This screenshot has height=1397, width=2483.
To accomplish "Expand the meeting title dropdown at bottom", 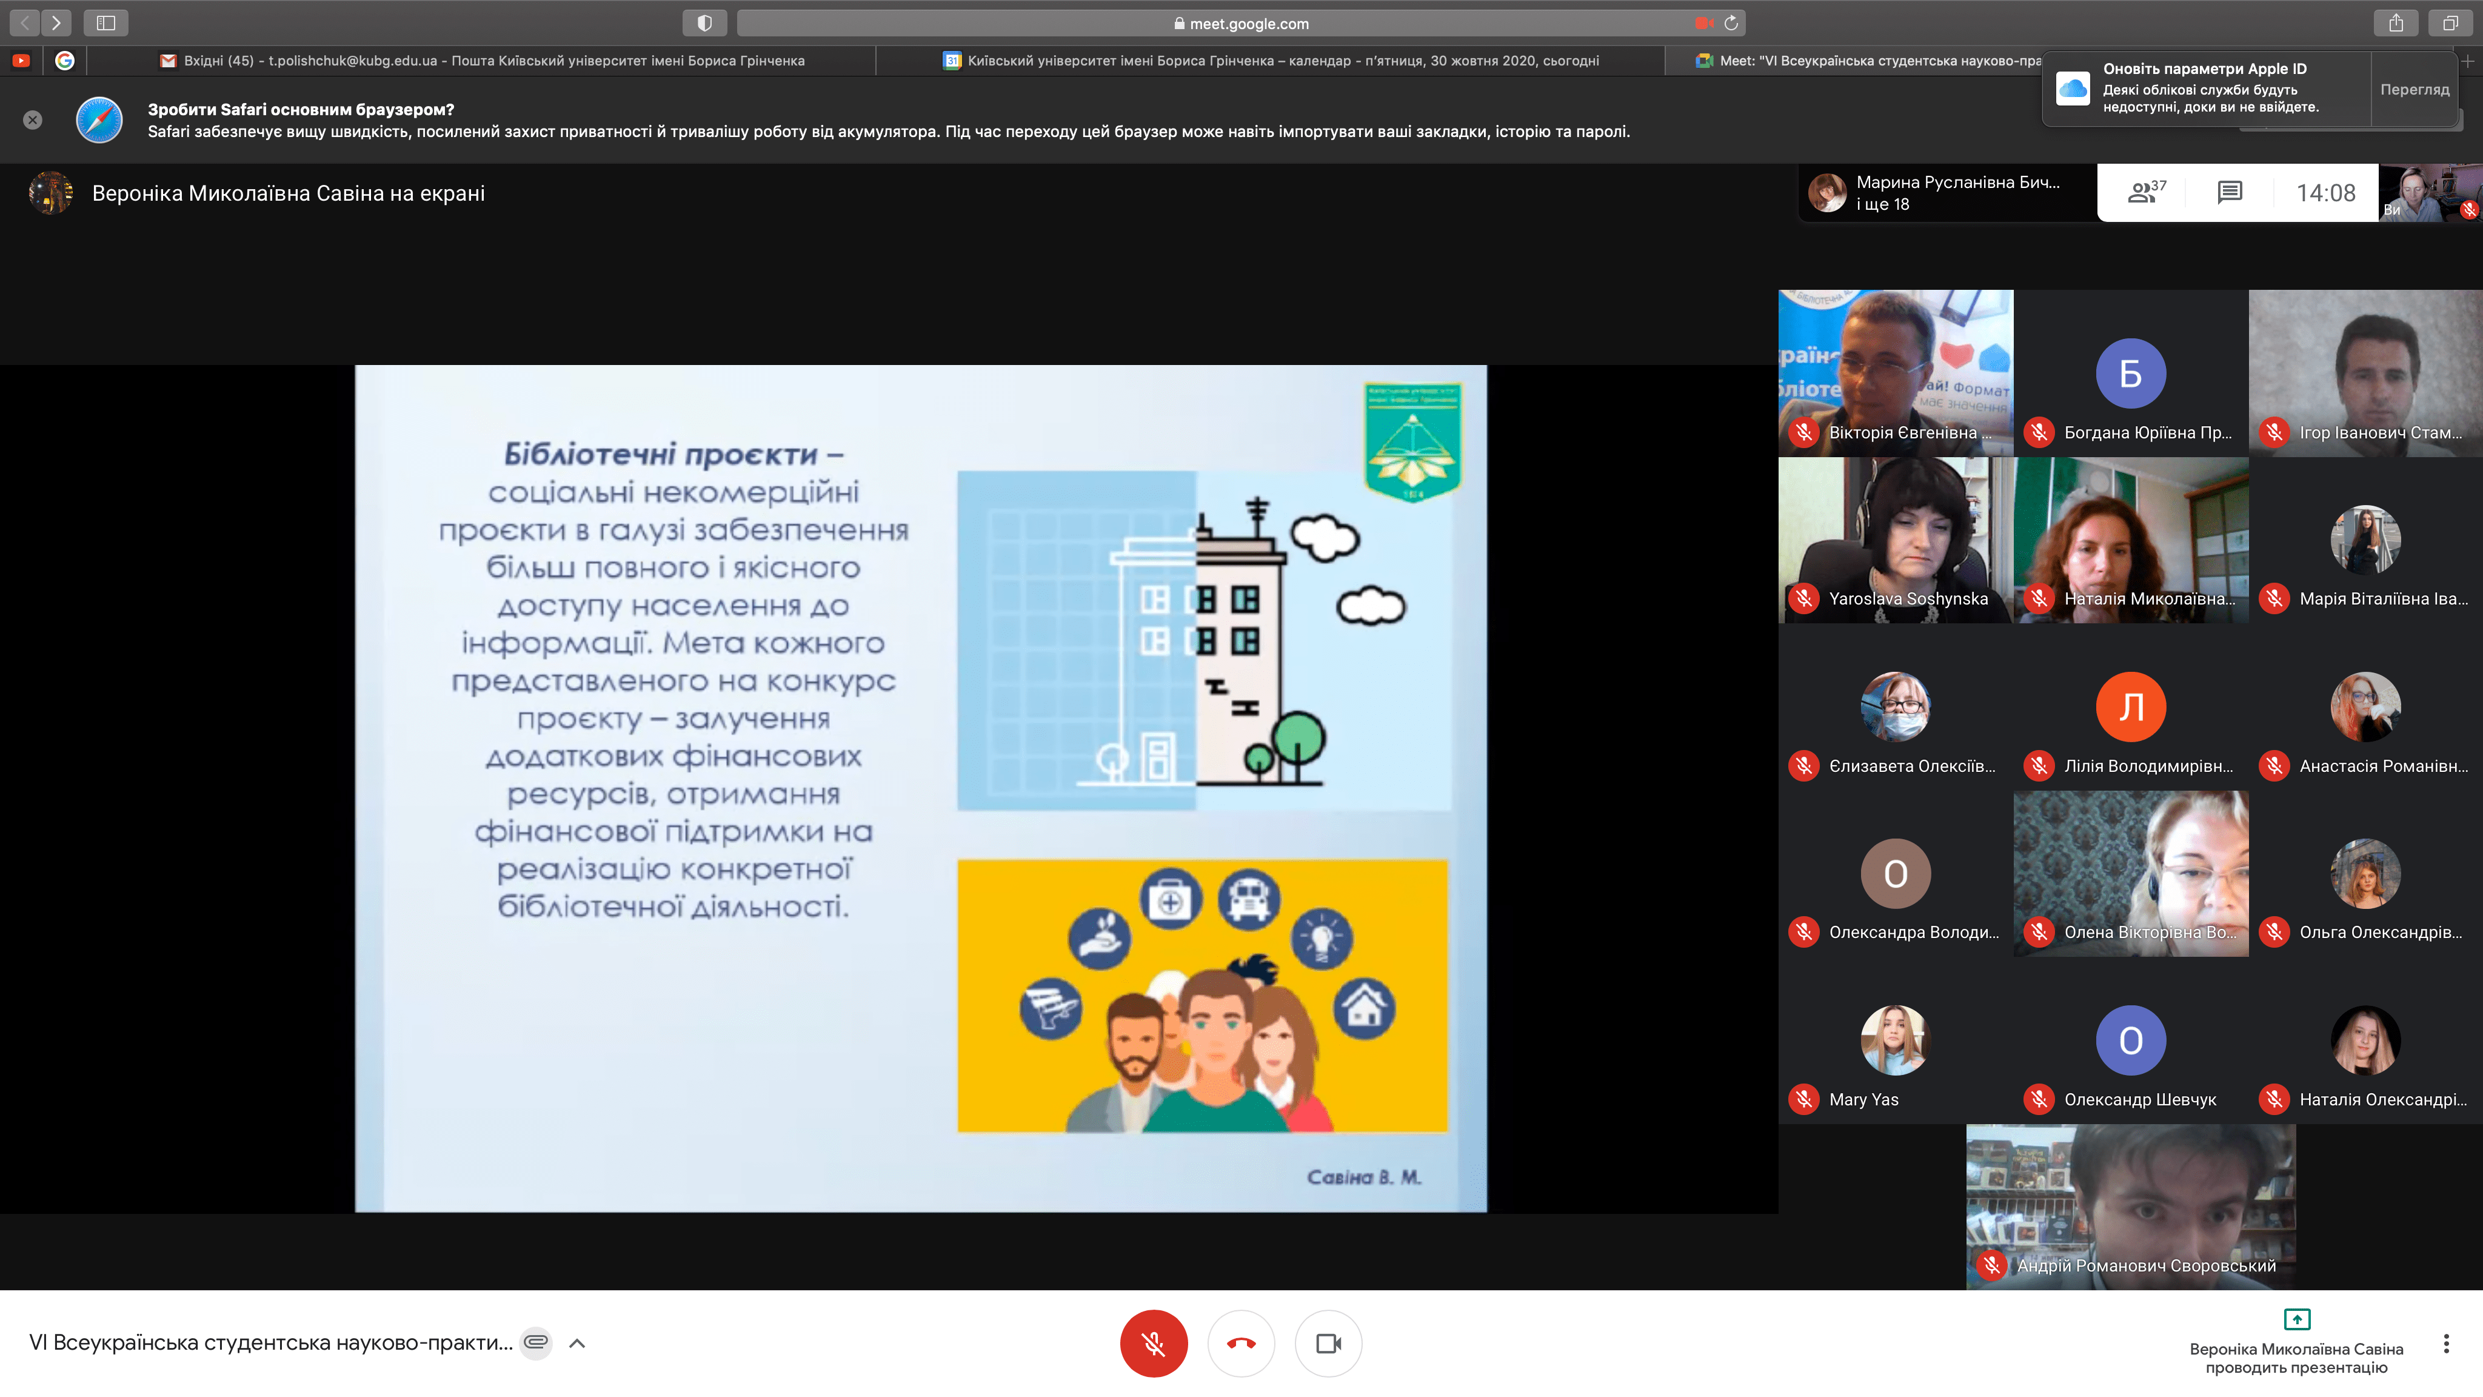I will pos(271,1342).
